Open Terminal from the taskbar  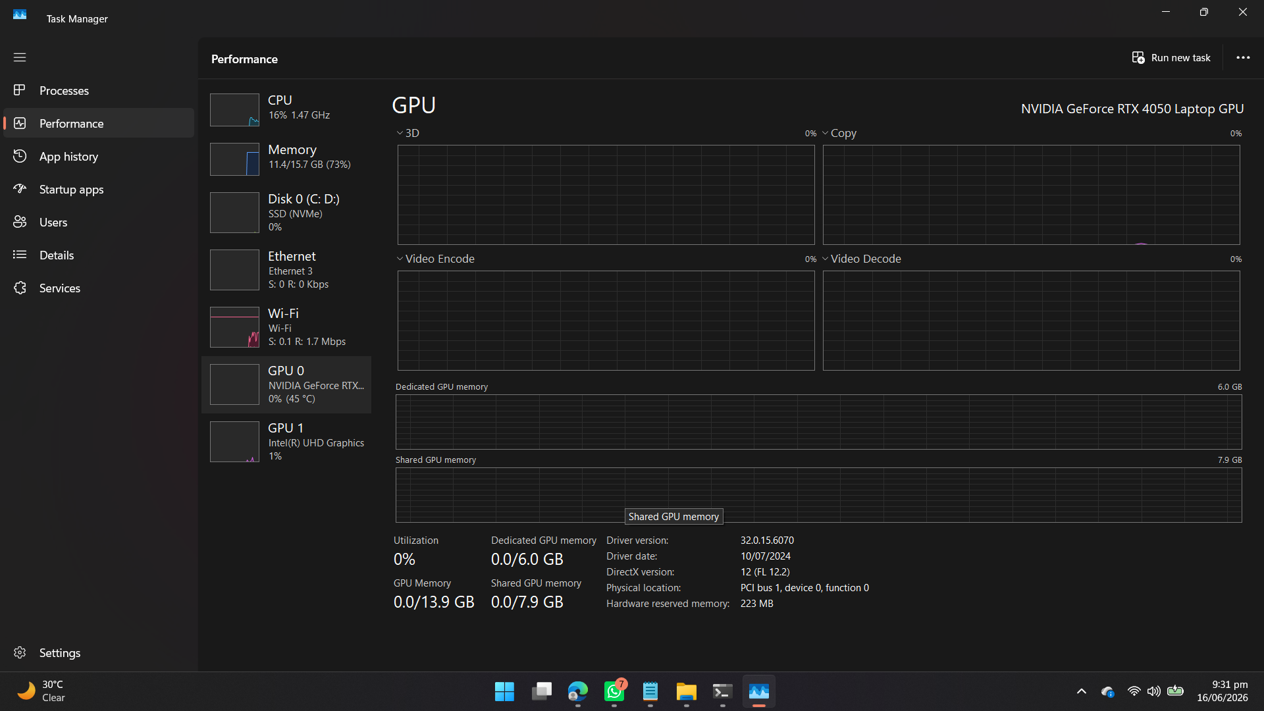pos(722,691)
